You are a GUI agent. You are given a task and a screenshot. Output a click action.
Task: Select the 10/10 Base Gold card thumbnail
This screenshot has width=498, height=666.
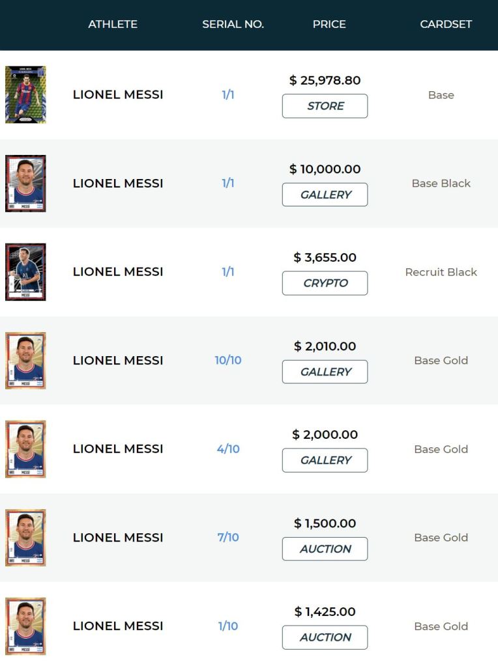pyautogui.click(x=25, y=360)
